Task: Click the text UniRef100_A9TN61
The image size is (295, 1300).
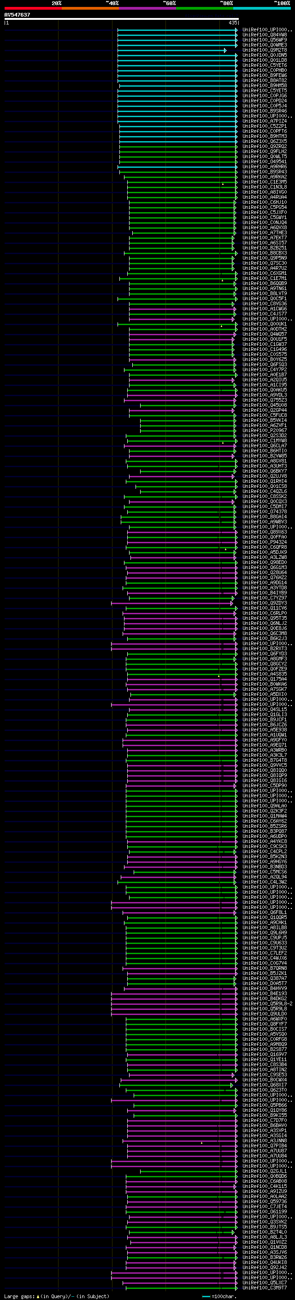Action: 265,288
